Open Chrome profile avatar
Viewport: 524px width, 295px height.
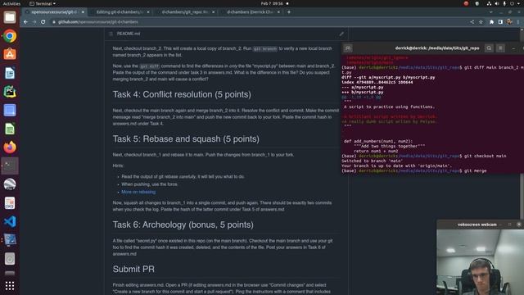pos(509,22)
